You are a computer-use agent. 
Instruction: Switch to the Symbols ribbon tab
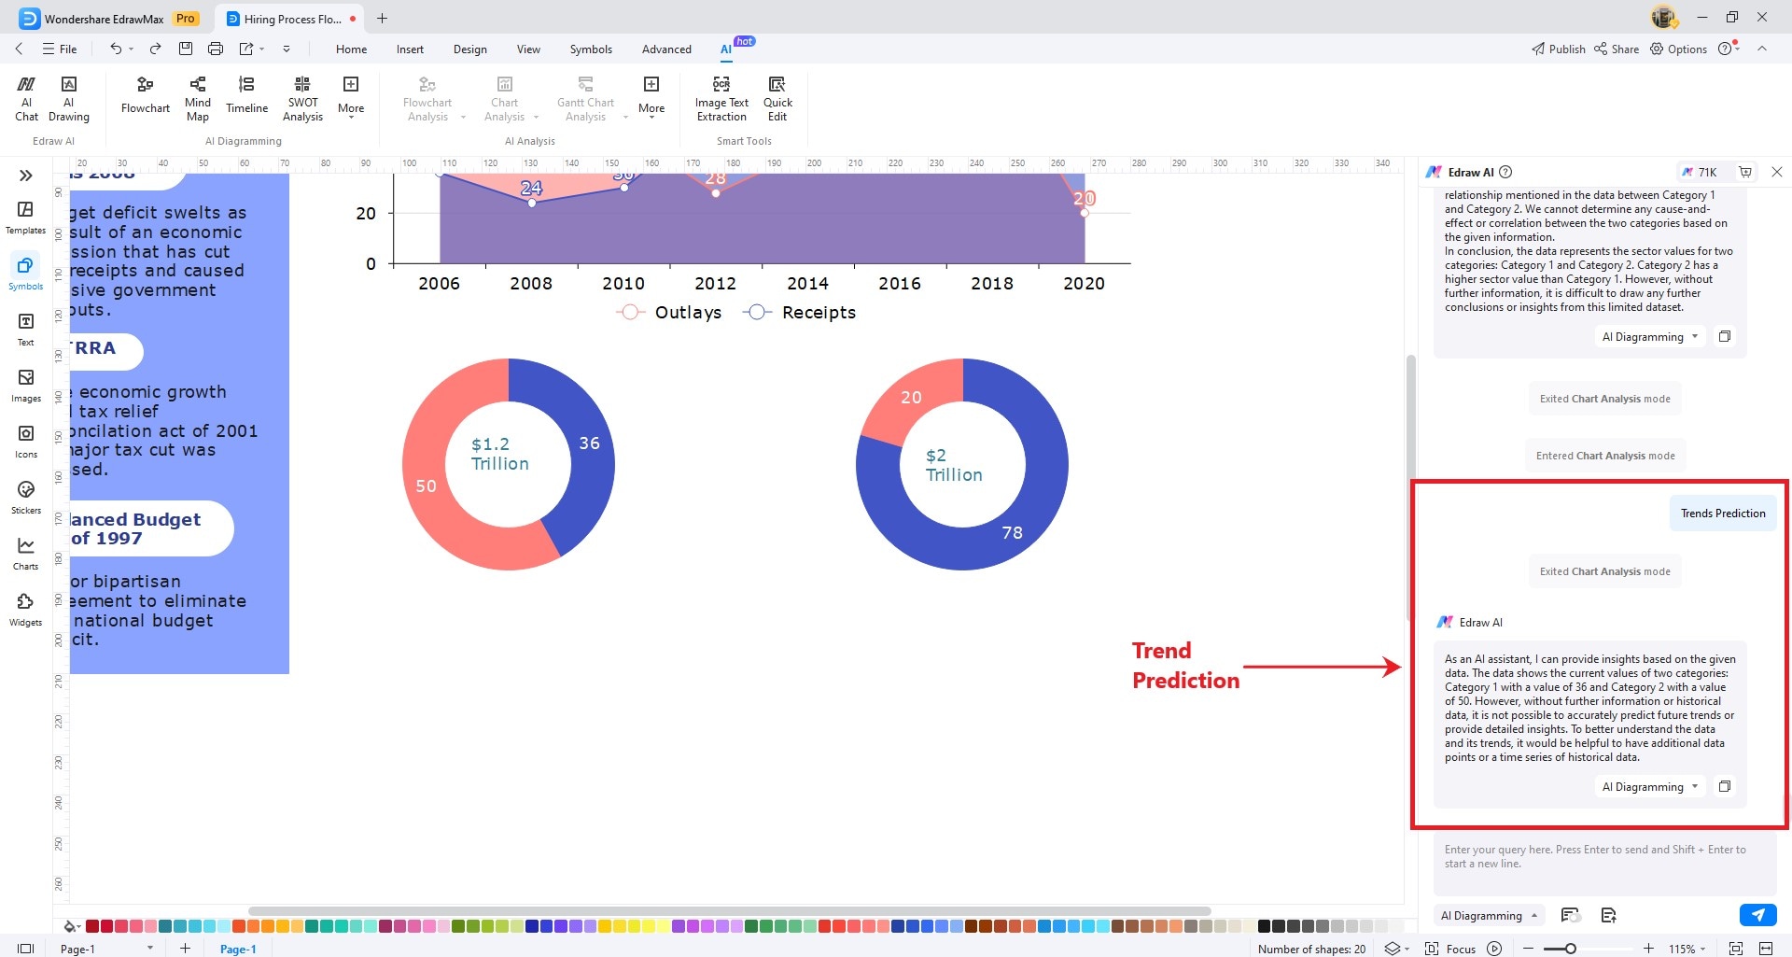(x=591, y=49)
